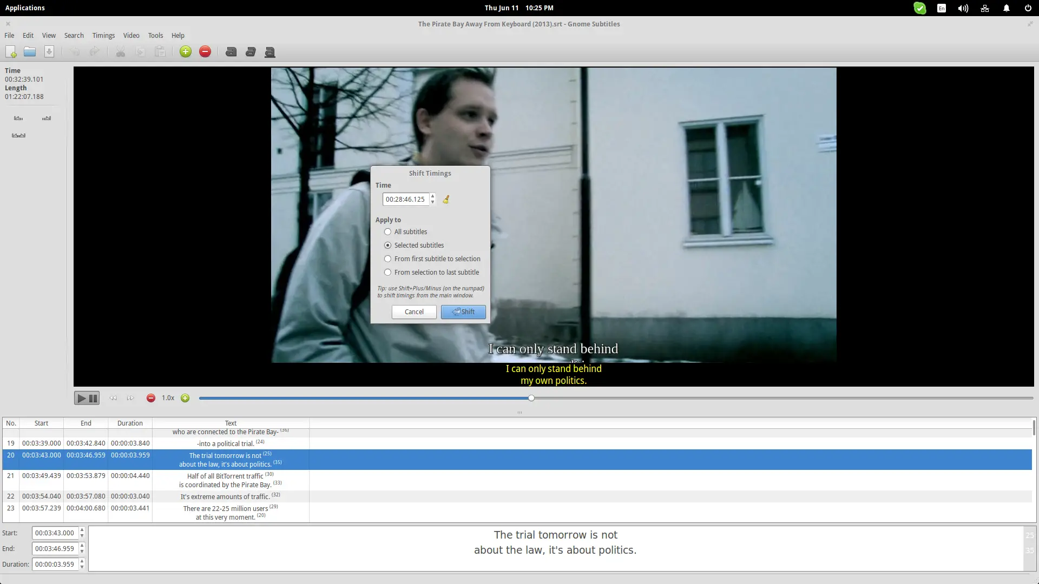Set subtitle end from video position

tap(47, 118)
